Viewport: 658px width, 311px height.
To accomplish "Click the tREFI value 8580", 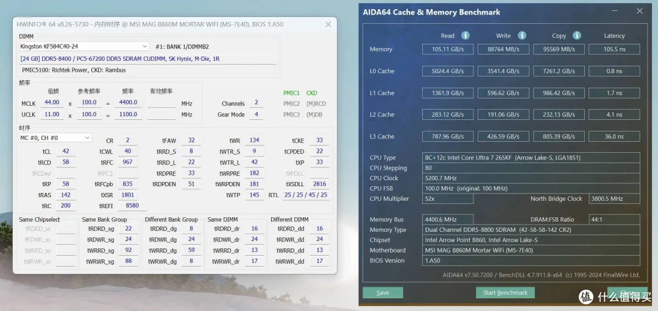I will click(133, 206).
